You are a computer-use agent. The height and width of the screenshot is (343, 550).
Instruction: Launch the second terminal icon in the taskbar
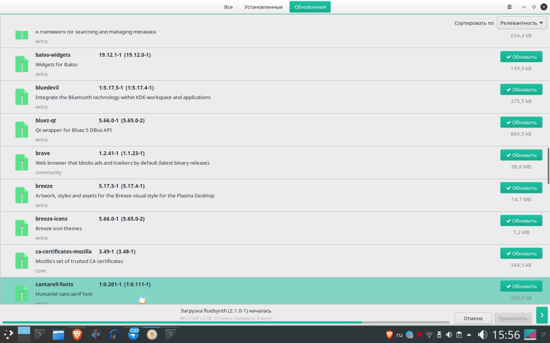click(x=171, y=334)
